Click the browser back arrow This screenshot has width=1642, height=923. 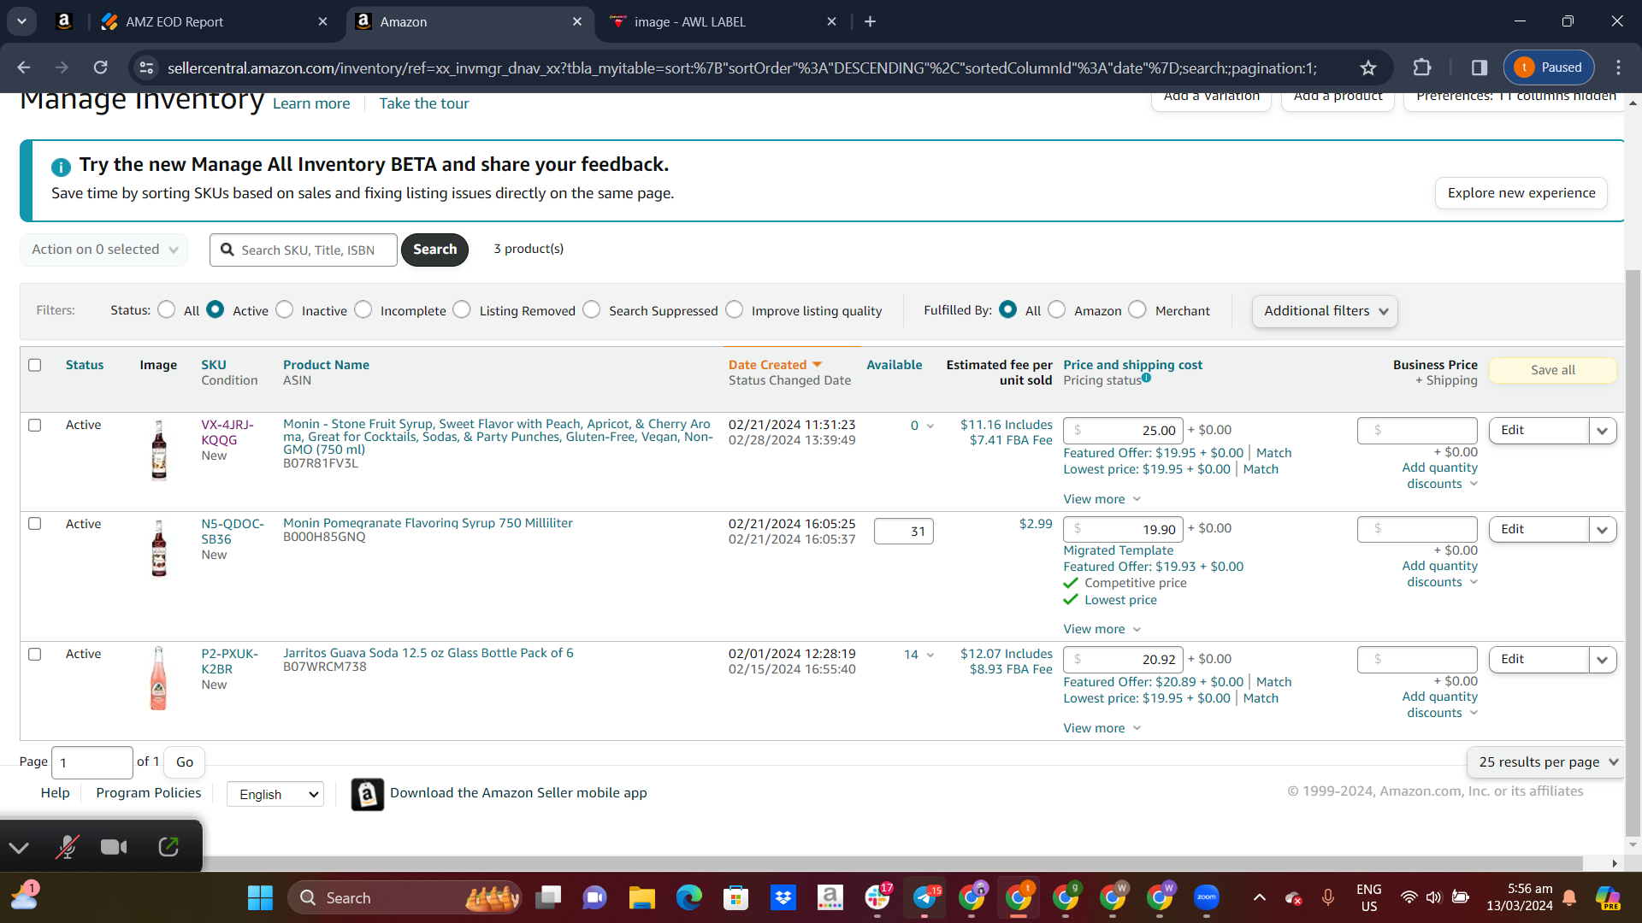pyautogui.click(x=23, y=68)
